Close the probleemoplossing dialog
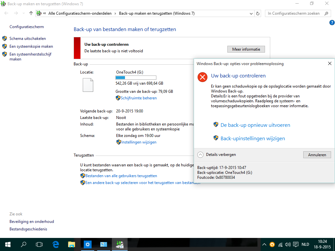Viewport: 335px width, 251px height. pos(330,63)
